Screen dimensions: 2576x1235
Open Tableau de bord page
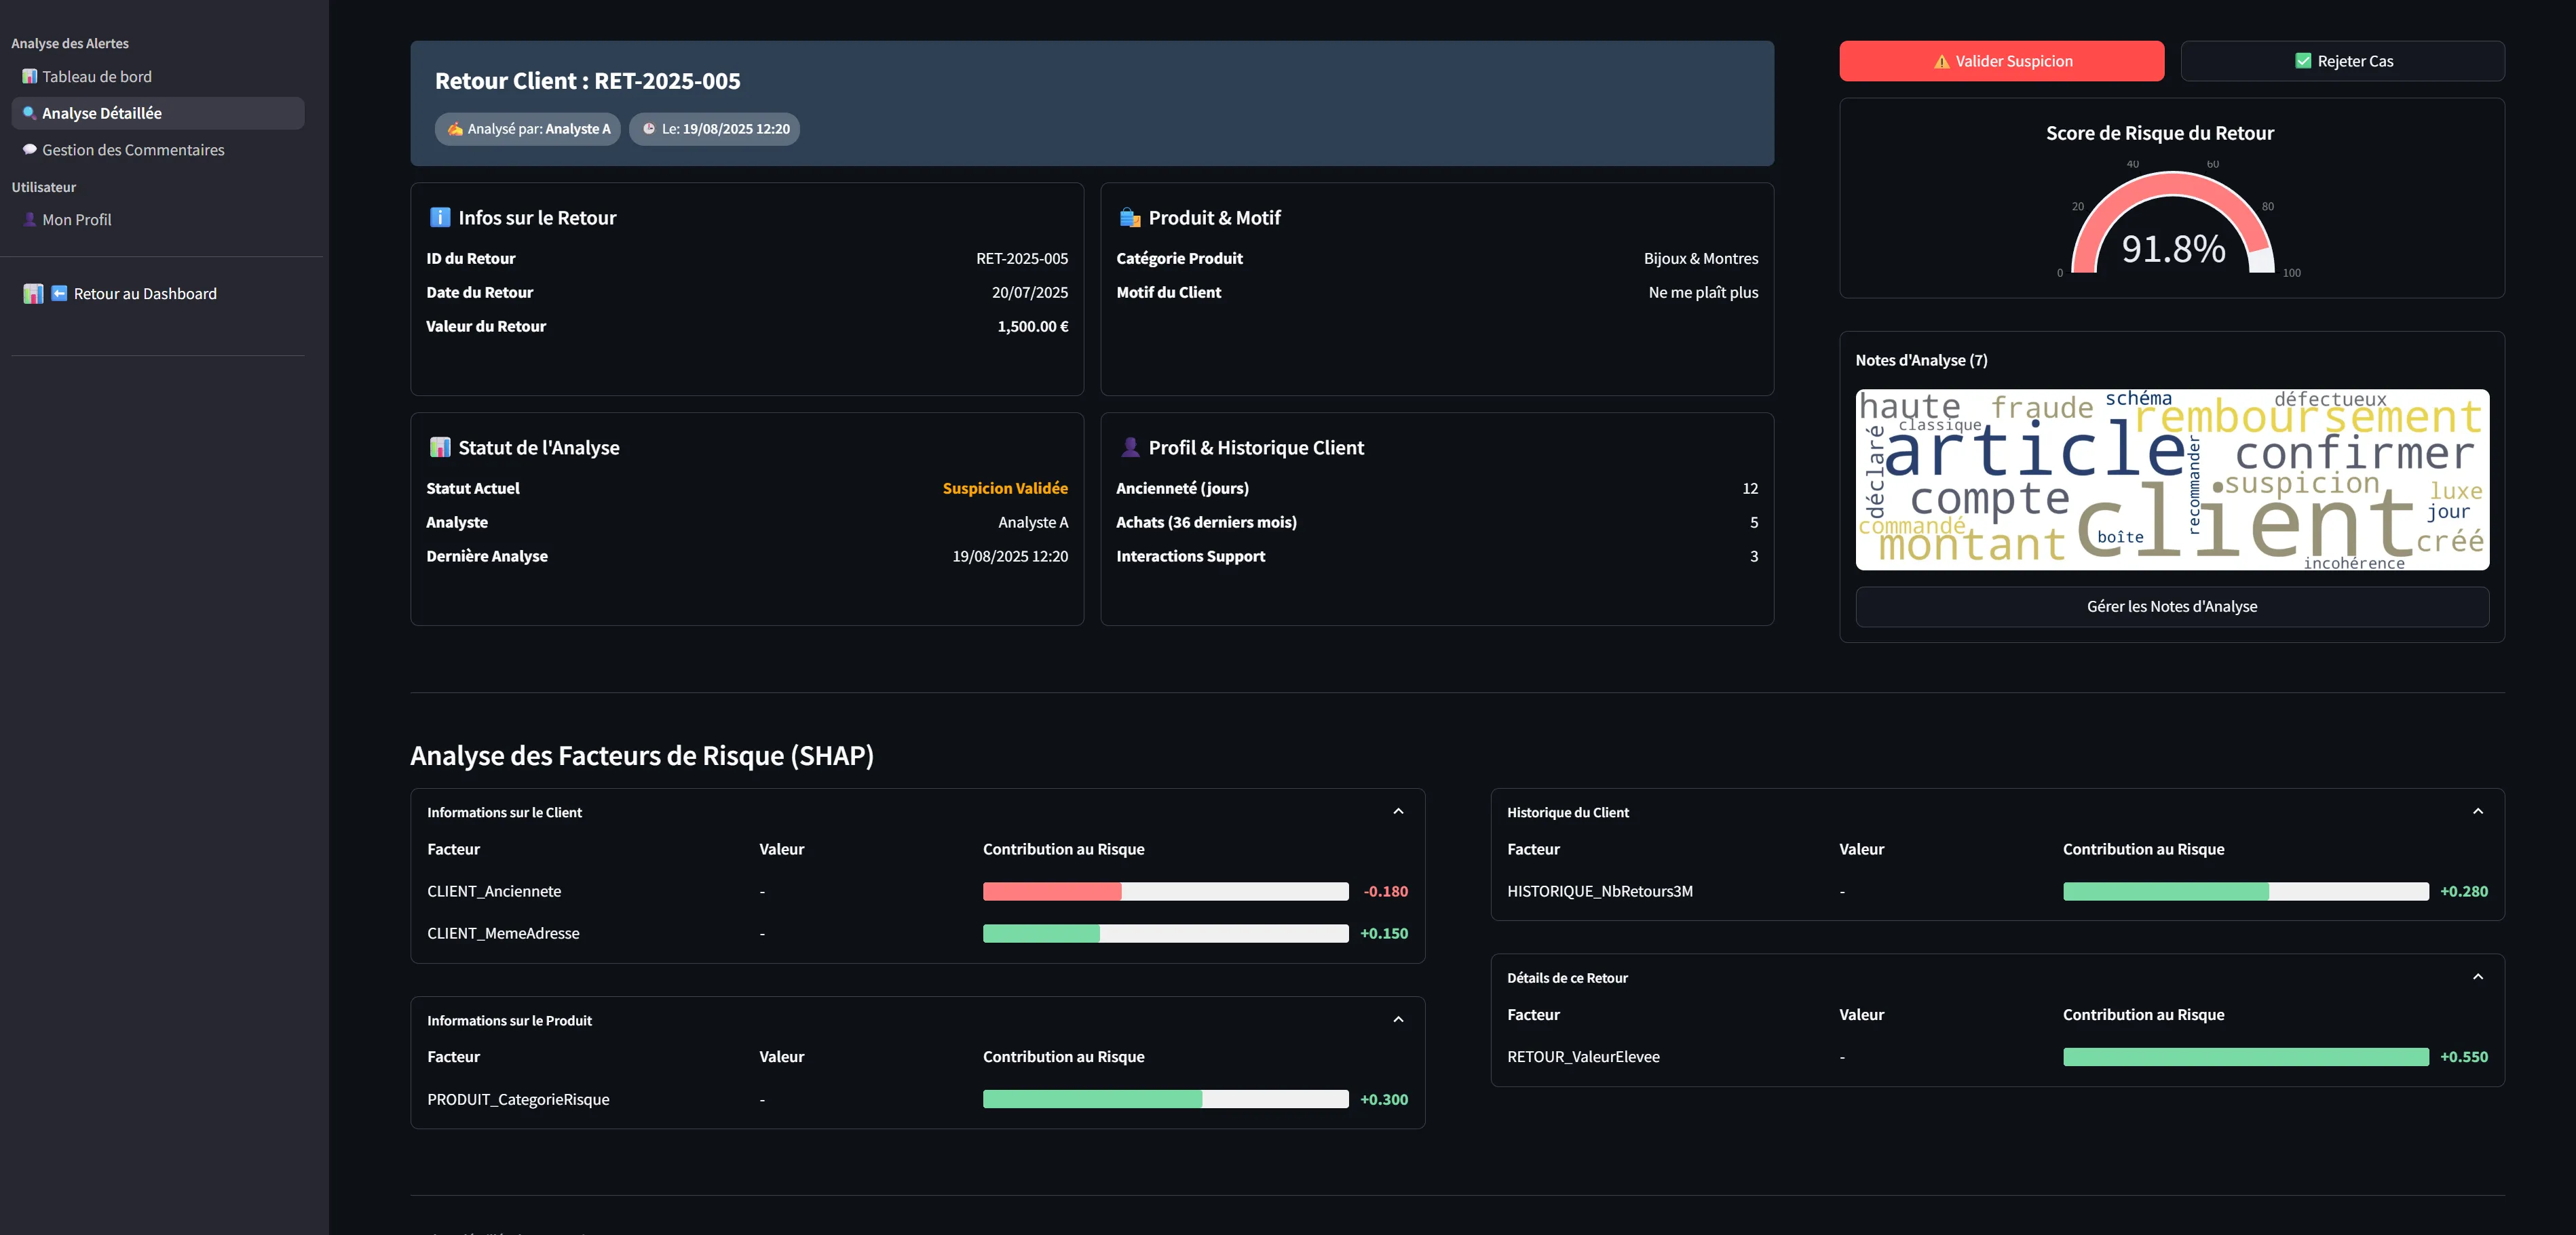coord(158,77)
